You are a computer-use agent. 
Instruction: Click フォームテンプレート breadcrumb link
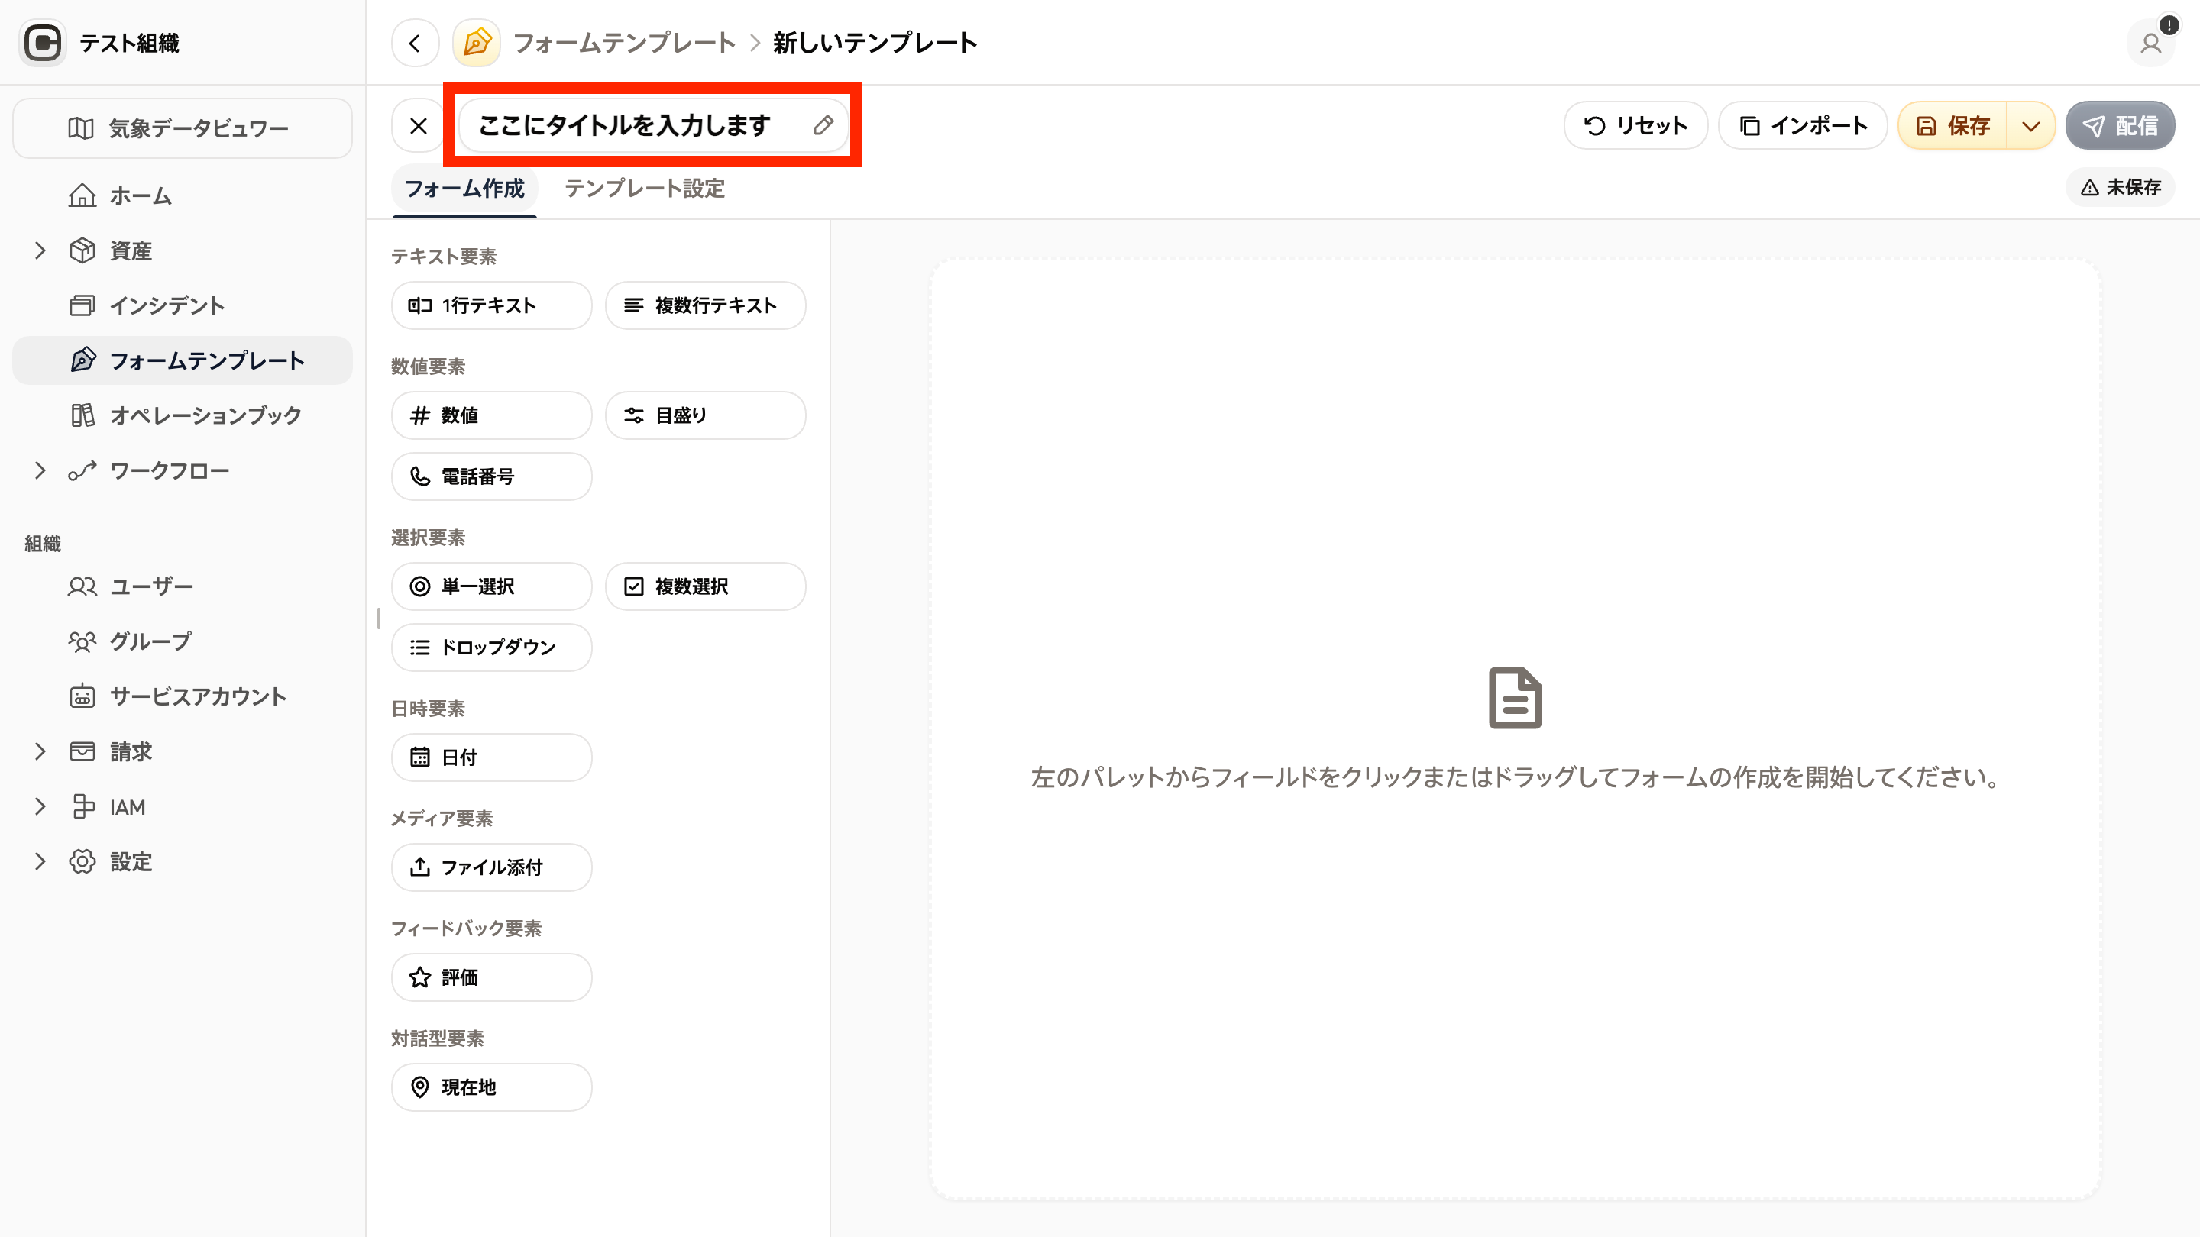click(x=624, y=43)
